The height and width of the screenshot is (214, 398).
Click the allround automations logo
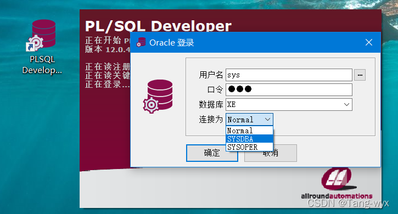coord(337,183)
